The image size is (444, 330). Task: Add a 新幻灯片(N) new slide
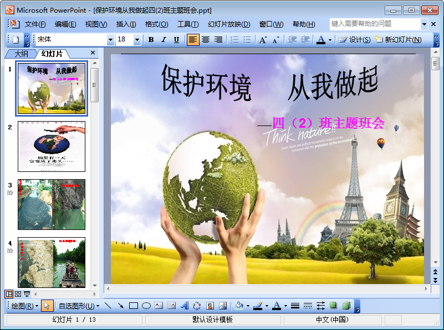point(398,40)
